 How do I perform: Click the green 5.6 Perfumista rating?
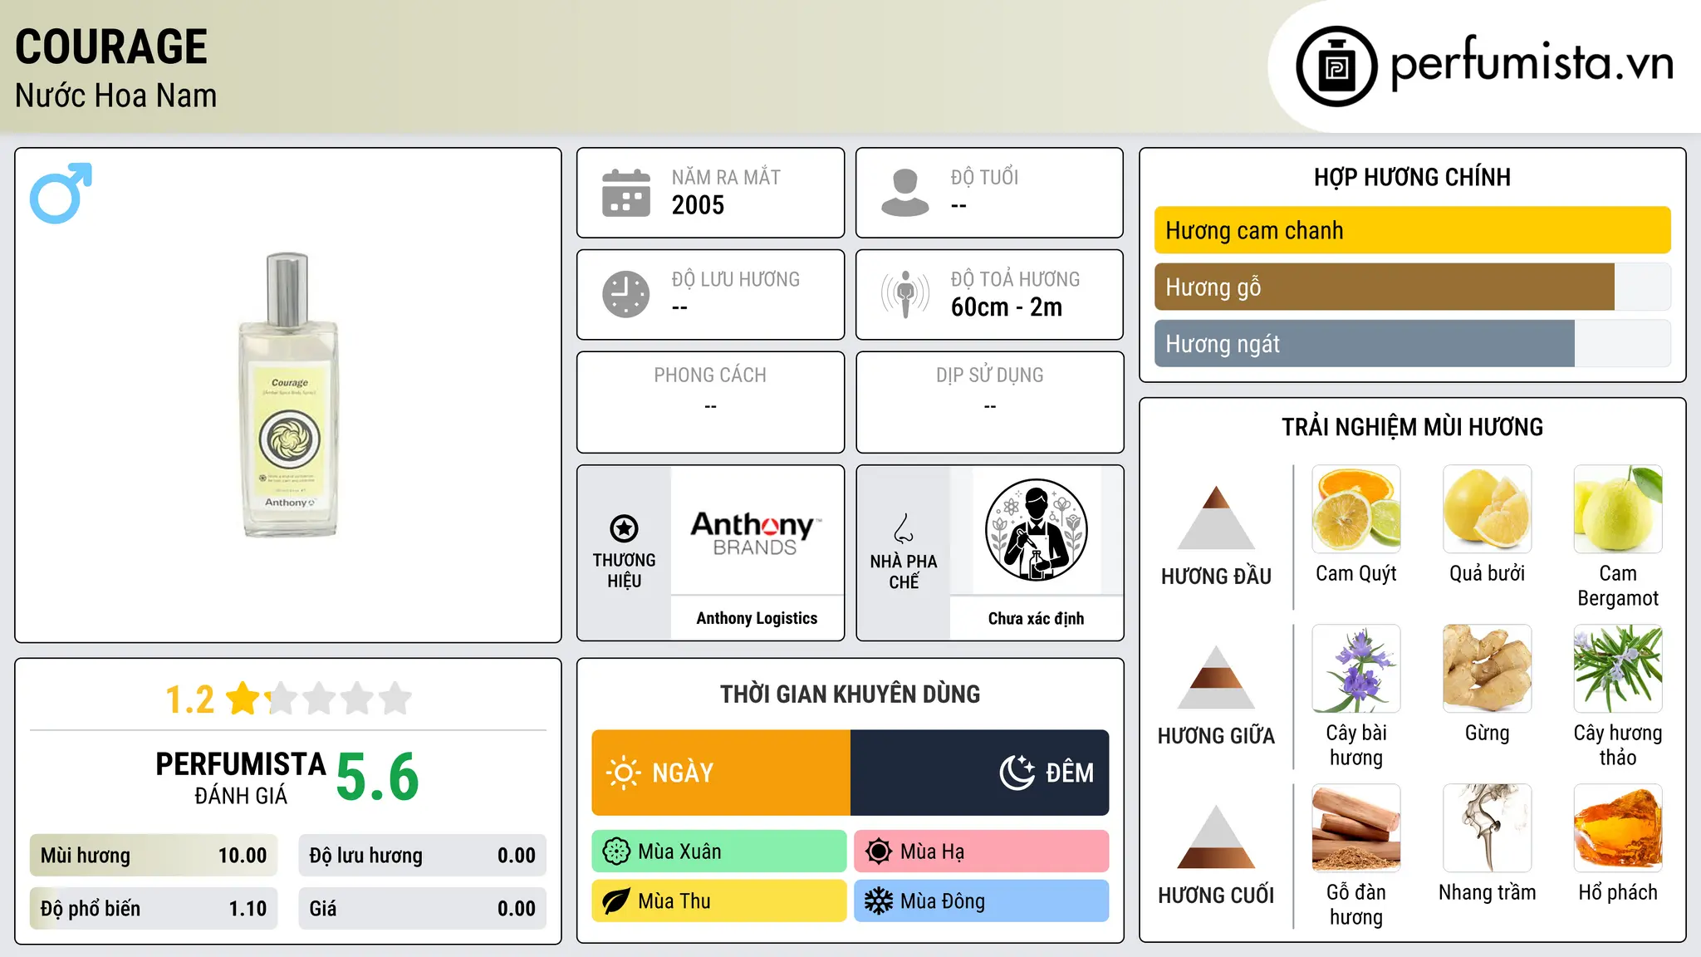coord(378,777)
